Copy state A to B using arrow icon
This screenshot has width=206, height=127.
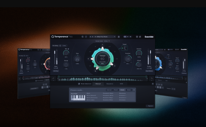(x=128, y=37)
